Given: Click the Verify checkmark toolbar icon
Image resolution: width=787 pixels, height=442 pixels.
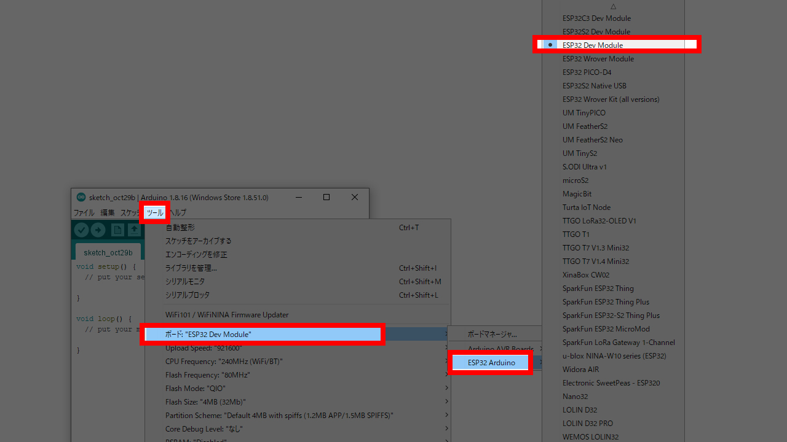Looking at the screenshot, I should 81,230.
